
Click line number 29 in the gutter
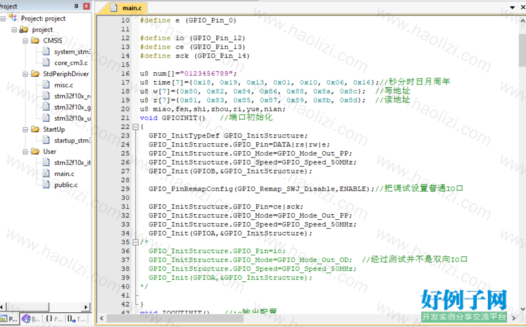point(126,189)
